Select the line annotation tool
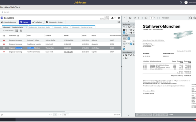The image size is (196, 122). point(124,58)
